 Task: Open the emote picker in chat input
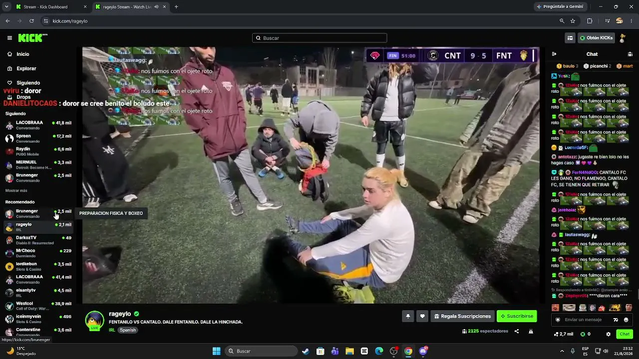click(626, 320)
